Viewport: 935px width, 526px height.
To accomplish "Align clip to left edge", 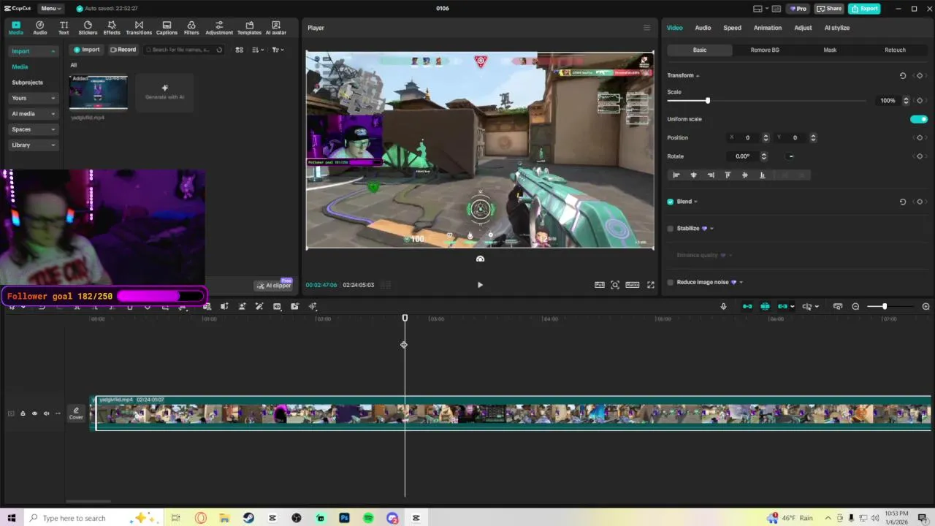I will pyautogui.click(x=676, y=175).
